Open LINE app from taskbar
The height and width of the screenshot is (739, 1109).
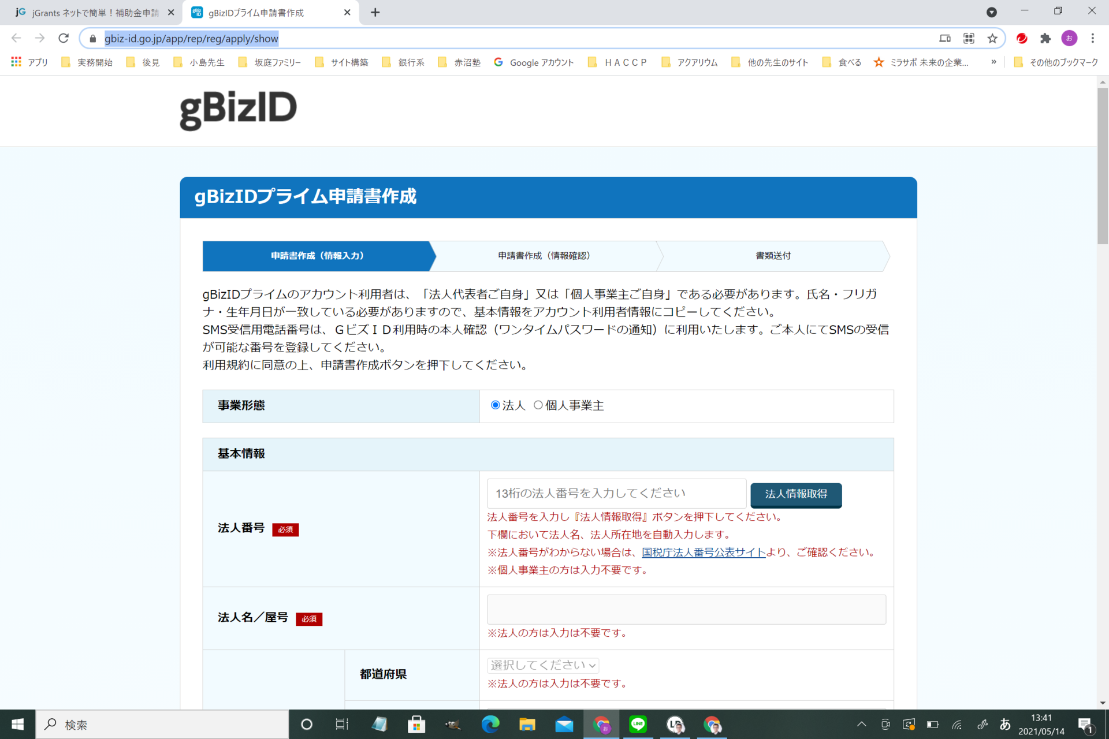click(x=638, y=725)
